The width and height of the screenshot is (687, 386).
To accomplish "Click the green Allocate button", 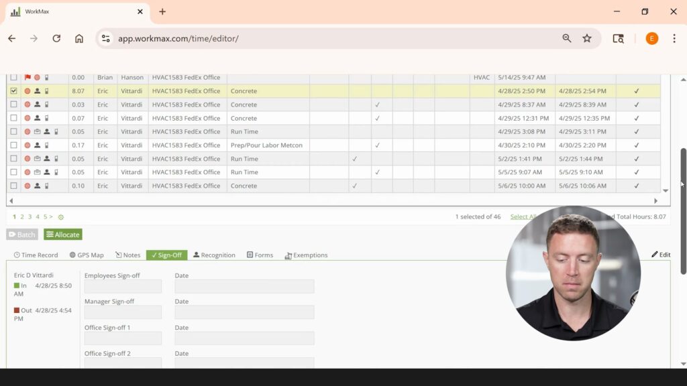I will point(63,235).
